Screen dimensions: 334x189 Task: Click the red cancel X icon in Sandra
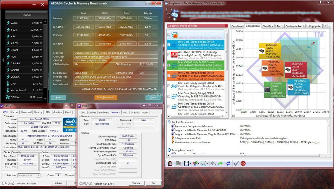pos(243,163)
